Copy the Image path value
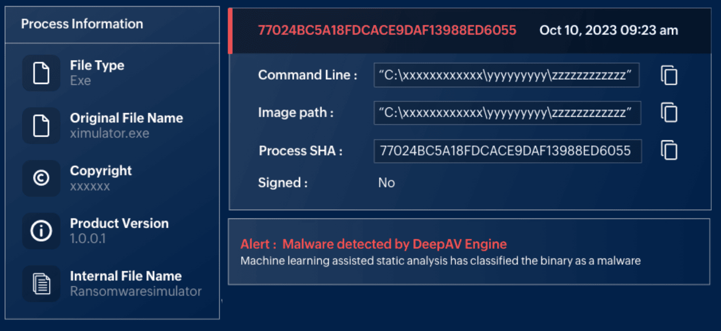 [x=669, y=113]
